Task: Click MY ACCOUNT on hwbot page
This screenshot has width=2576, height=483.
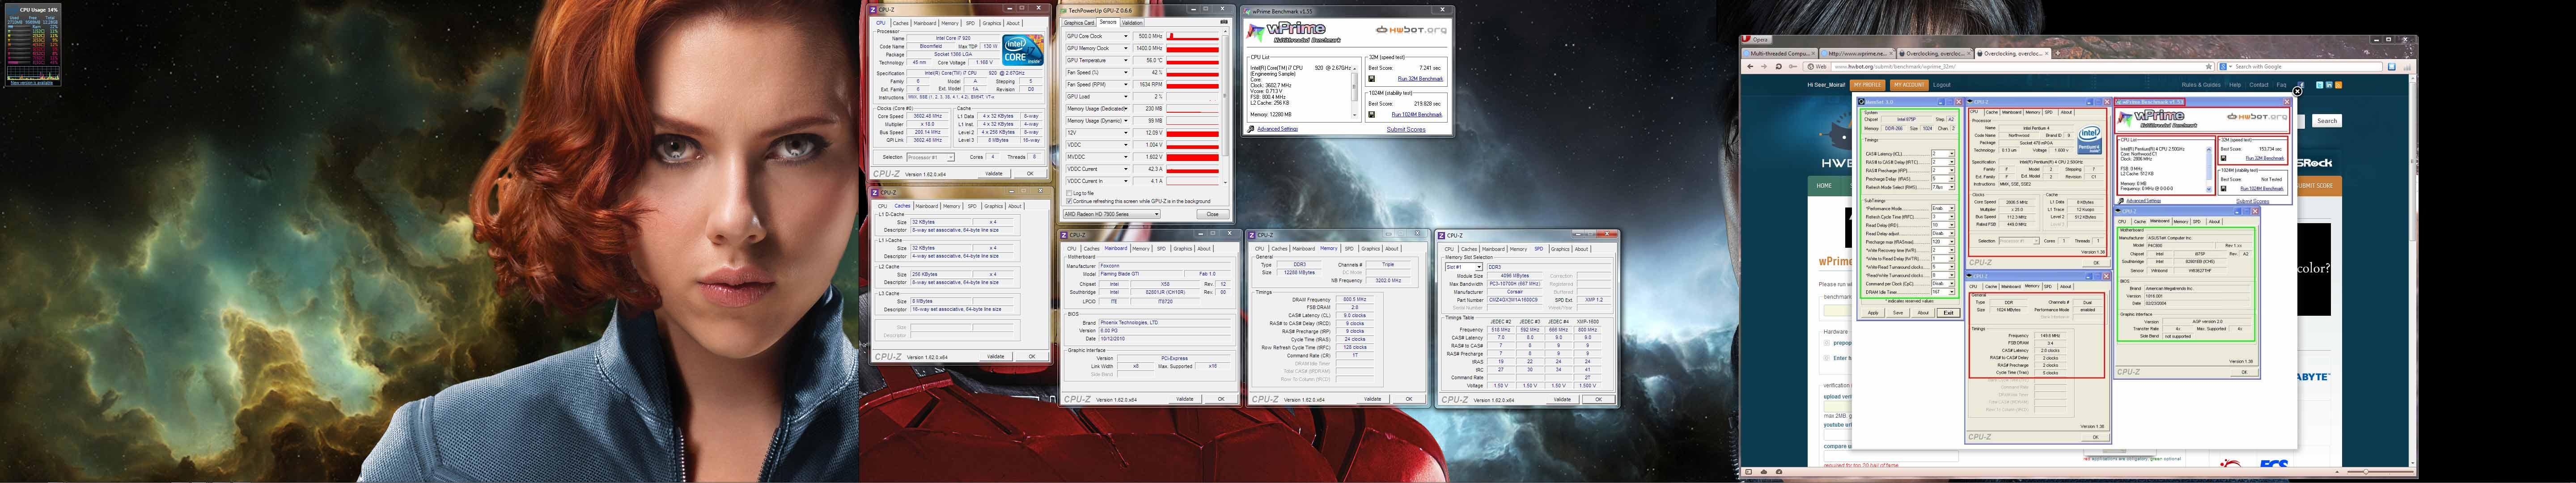Action: click(x=1910, y=85)
